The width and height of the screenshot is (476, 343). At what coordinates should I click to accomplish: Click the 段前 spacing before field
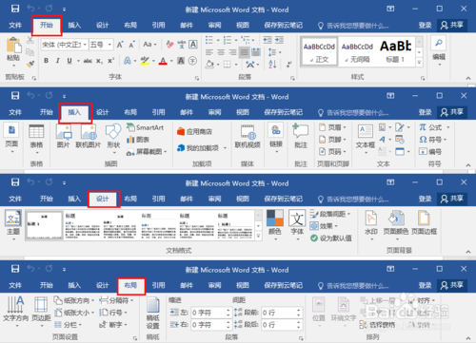281,313
